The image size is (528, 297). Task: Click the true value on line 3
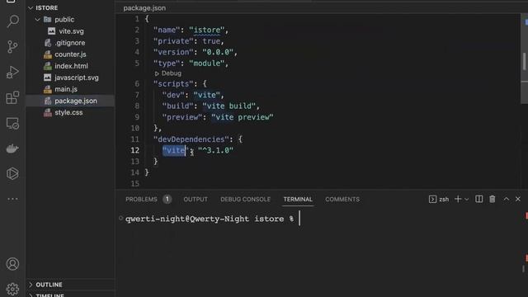point(211,41)
